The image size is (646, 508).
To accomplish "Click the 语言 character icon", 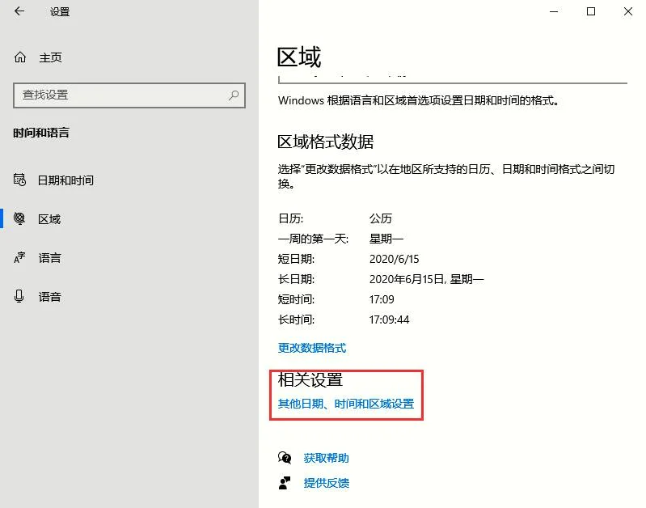I will [19, 258].
